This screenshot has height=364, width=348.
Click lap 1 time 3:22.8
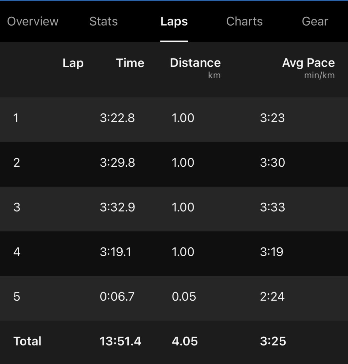tap(117, 118)
